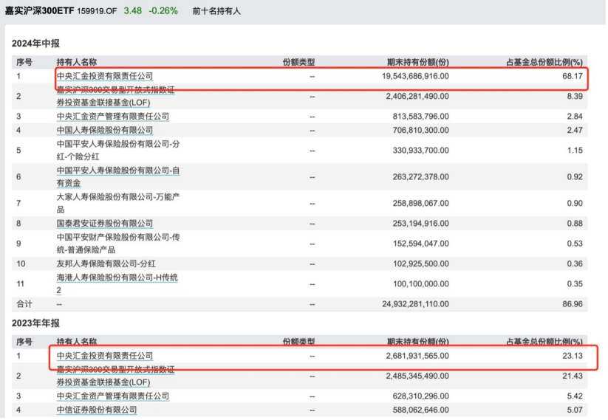This screenshot has width=608, height=420.
Task: Click the total shares 24,932,281,110.00
Action: coord(415,304)
